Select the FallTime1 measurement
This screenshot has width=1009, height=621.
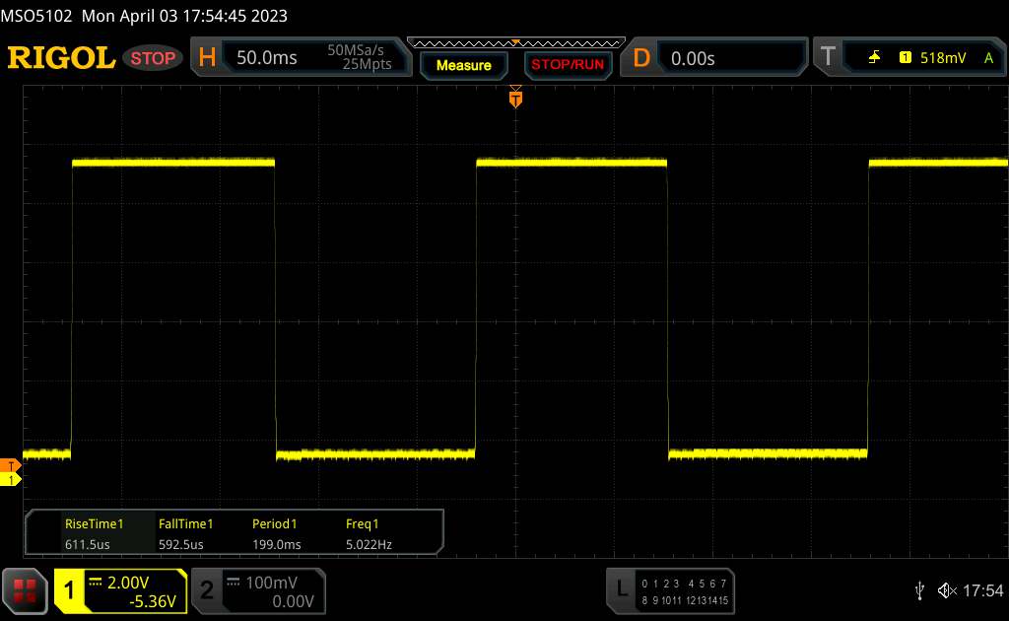[185, 523]
